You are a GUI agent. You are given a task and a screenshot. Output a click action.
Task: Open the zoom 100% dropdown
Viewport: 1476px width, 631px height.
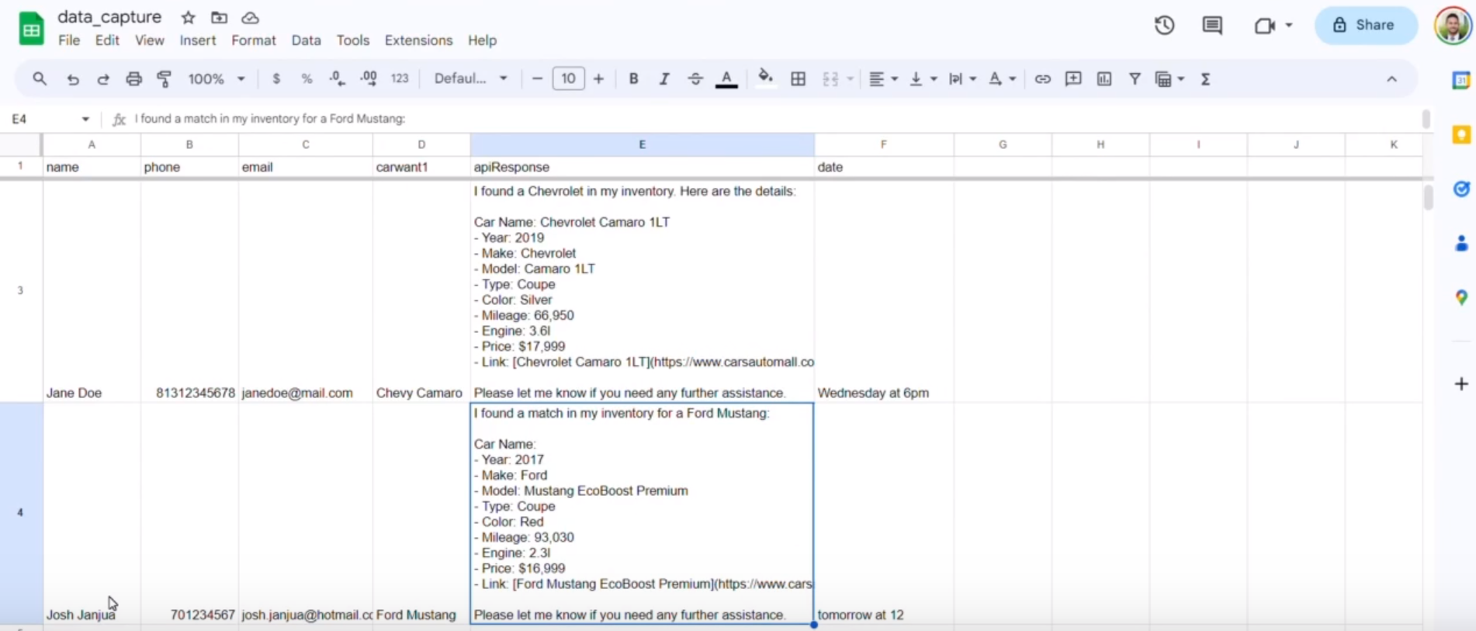217,79
